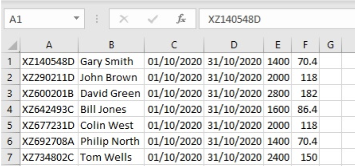Click cell with value 86.4
This screenshot has width=355, height=166.
pyautogui.click(x=305, y=109)
